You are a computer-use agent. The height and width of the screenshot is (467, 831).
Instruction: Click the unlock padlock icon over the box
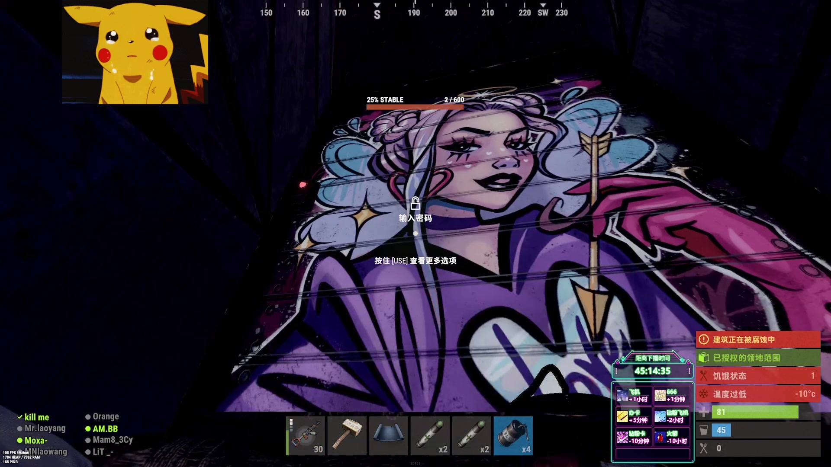415,203
